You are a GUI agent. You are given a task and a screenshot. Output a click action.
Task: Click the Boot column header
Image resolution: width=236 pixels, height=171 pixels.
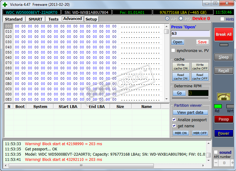(20, 106)
